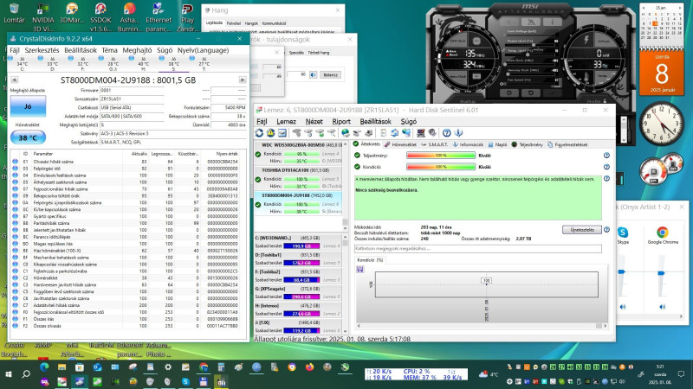This screenshot has height=389, width=693.
Task: Click the C: [WD3DNAND..] partition row
Action: (298, 242)
